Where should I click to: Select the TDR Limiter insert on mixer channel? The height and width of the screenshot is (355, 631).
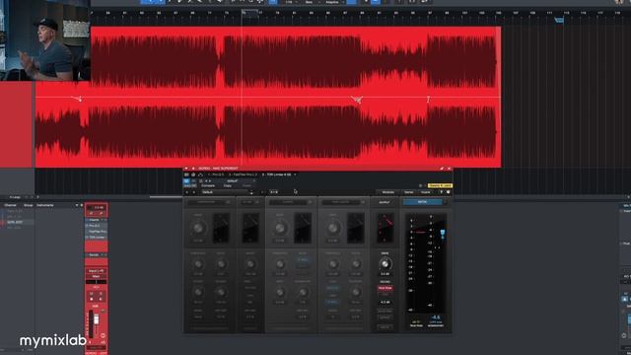point(97,237)
